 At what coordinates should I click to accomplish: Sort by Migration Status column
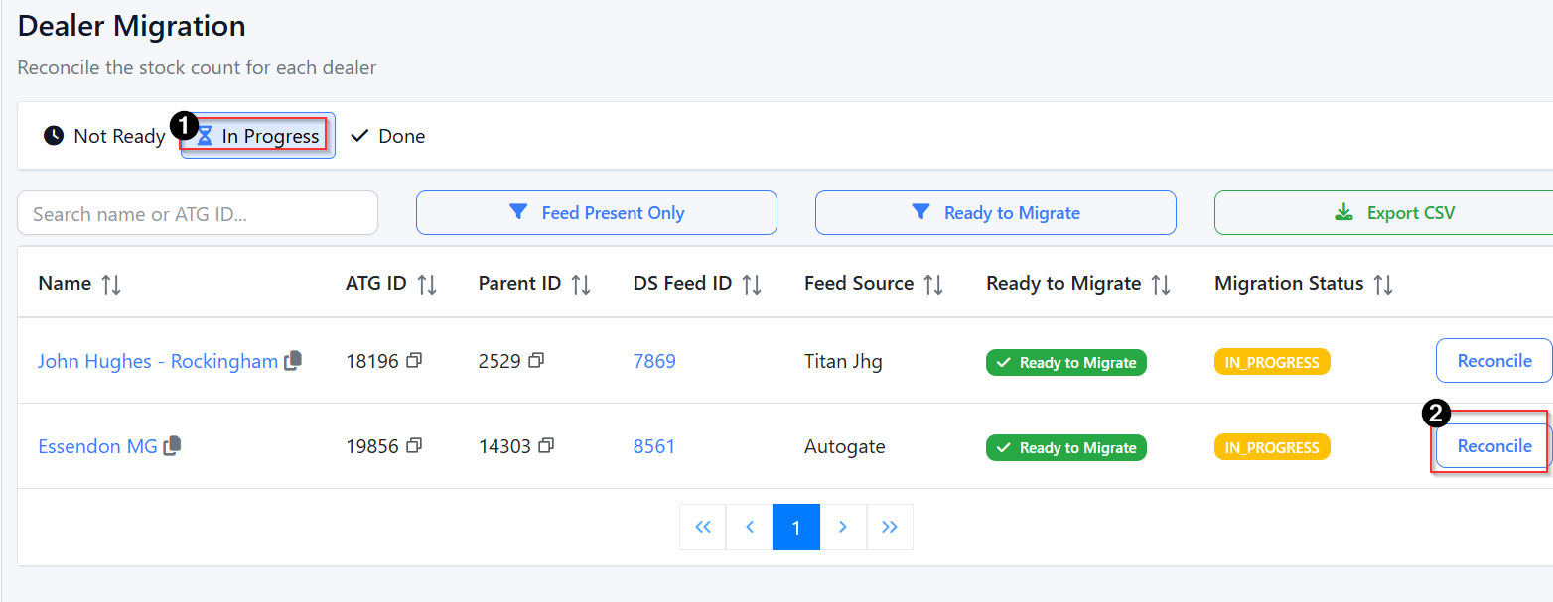pyautogui.click(x=1382, y=284)
